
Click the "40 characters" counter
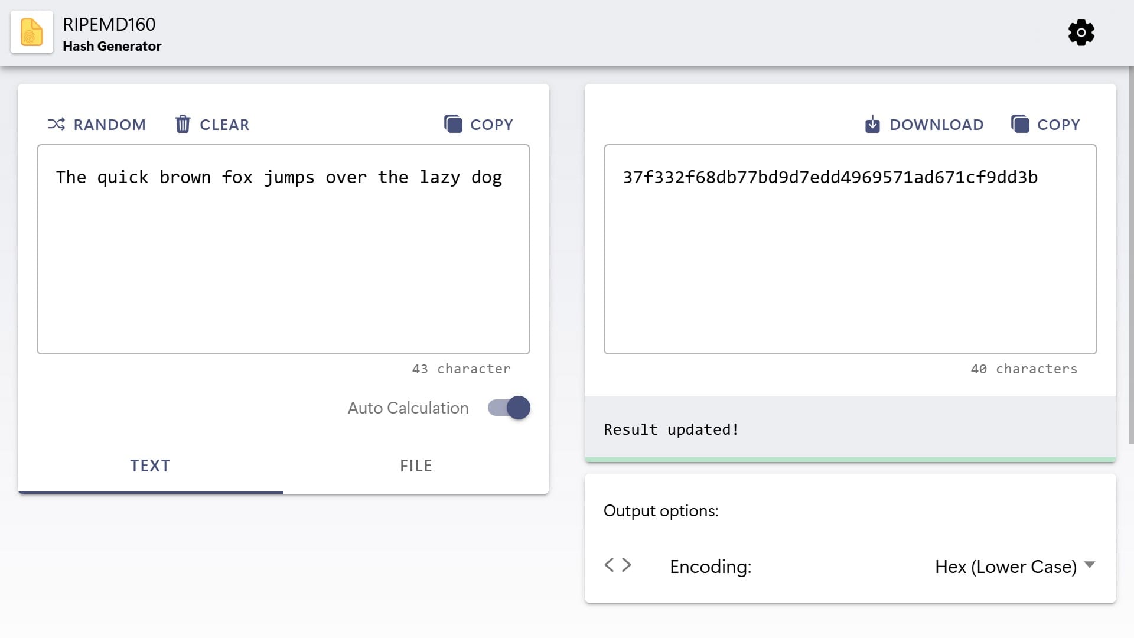[1024, 369]
